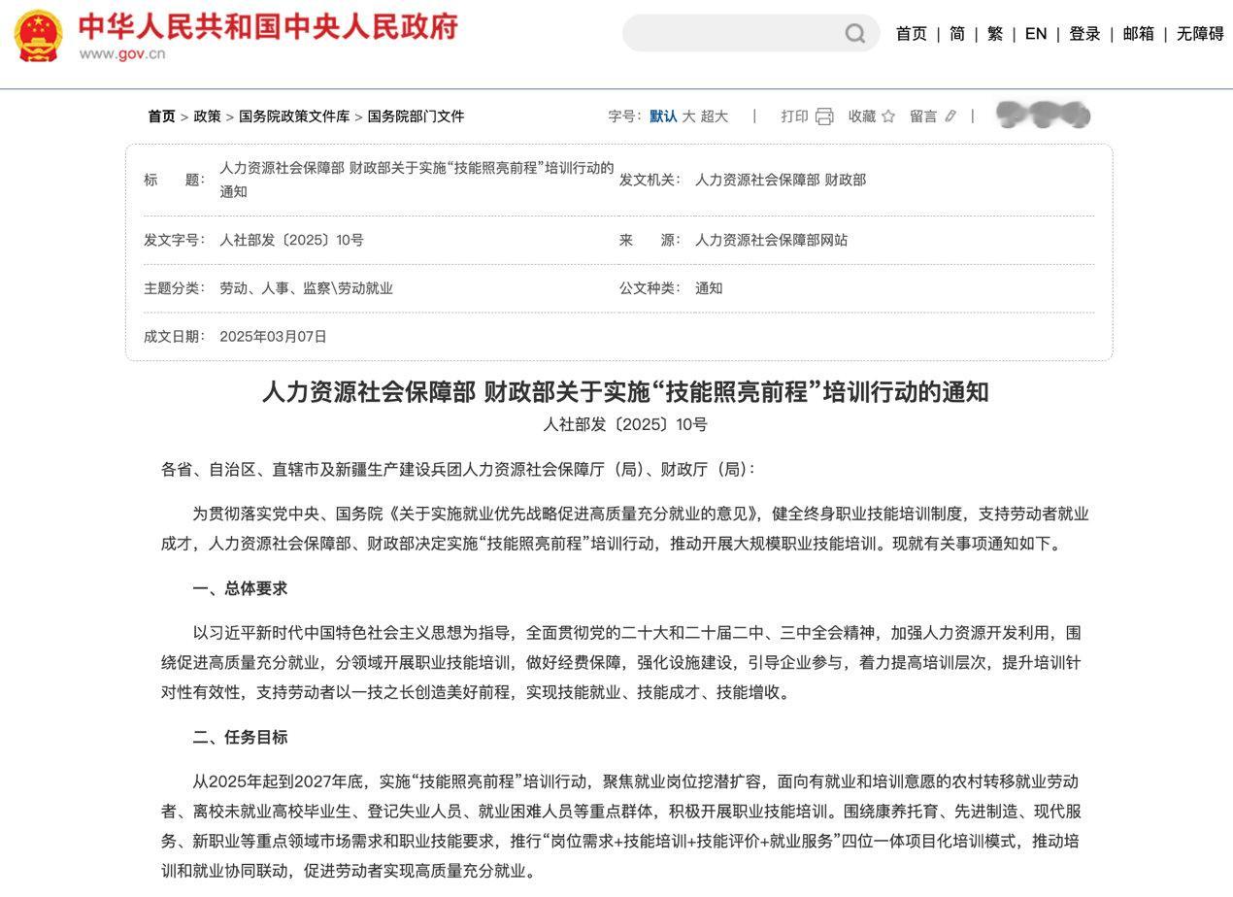Open 无障碍 accessibility mode
Viewport: 1233px width, 897px height.
[x=1200, y=34]
